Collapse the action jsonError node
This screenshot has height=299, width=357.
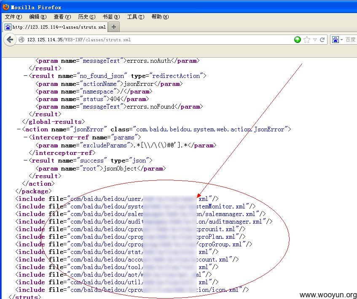coord(19,129)
